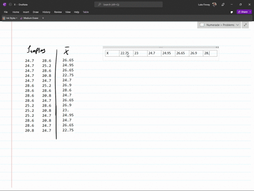Click the last mean value 22.75
Viewport: 254px width, 191px height.
pos(68,130)
